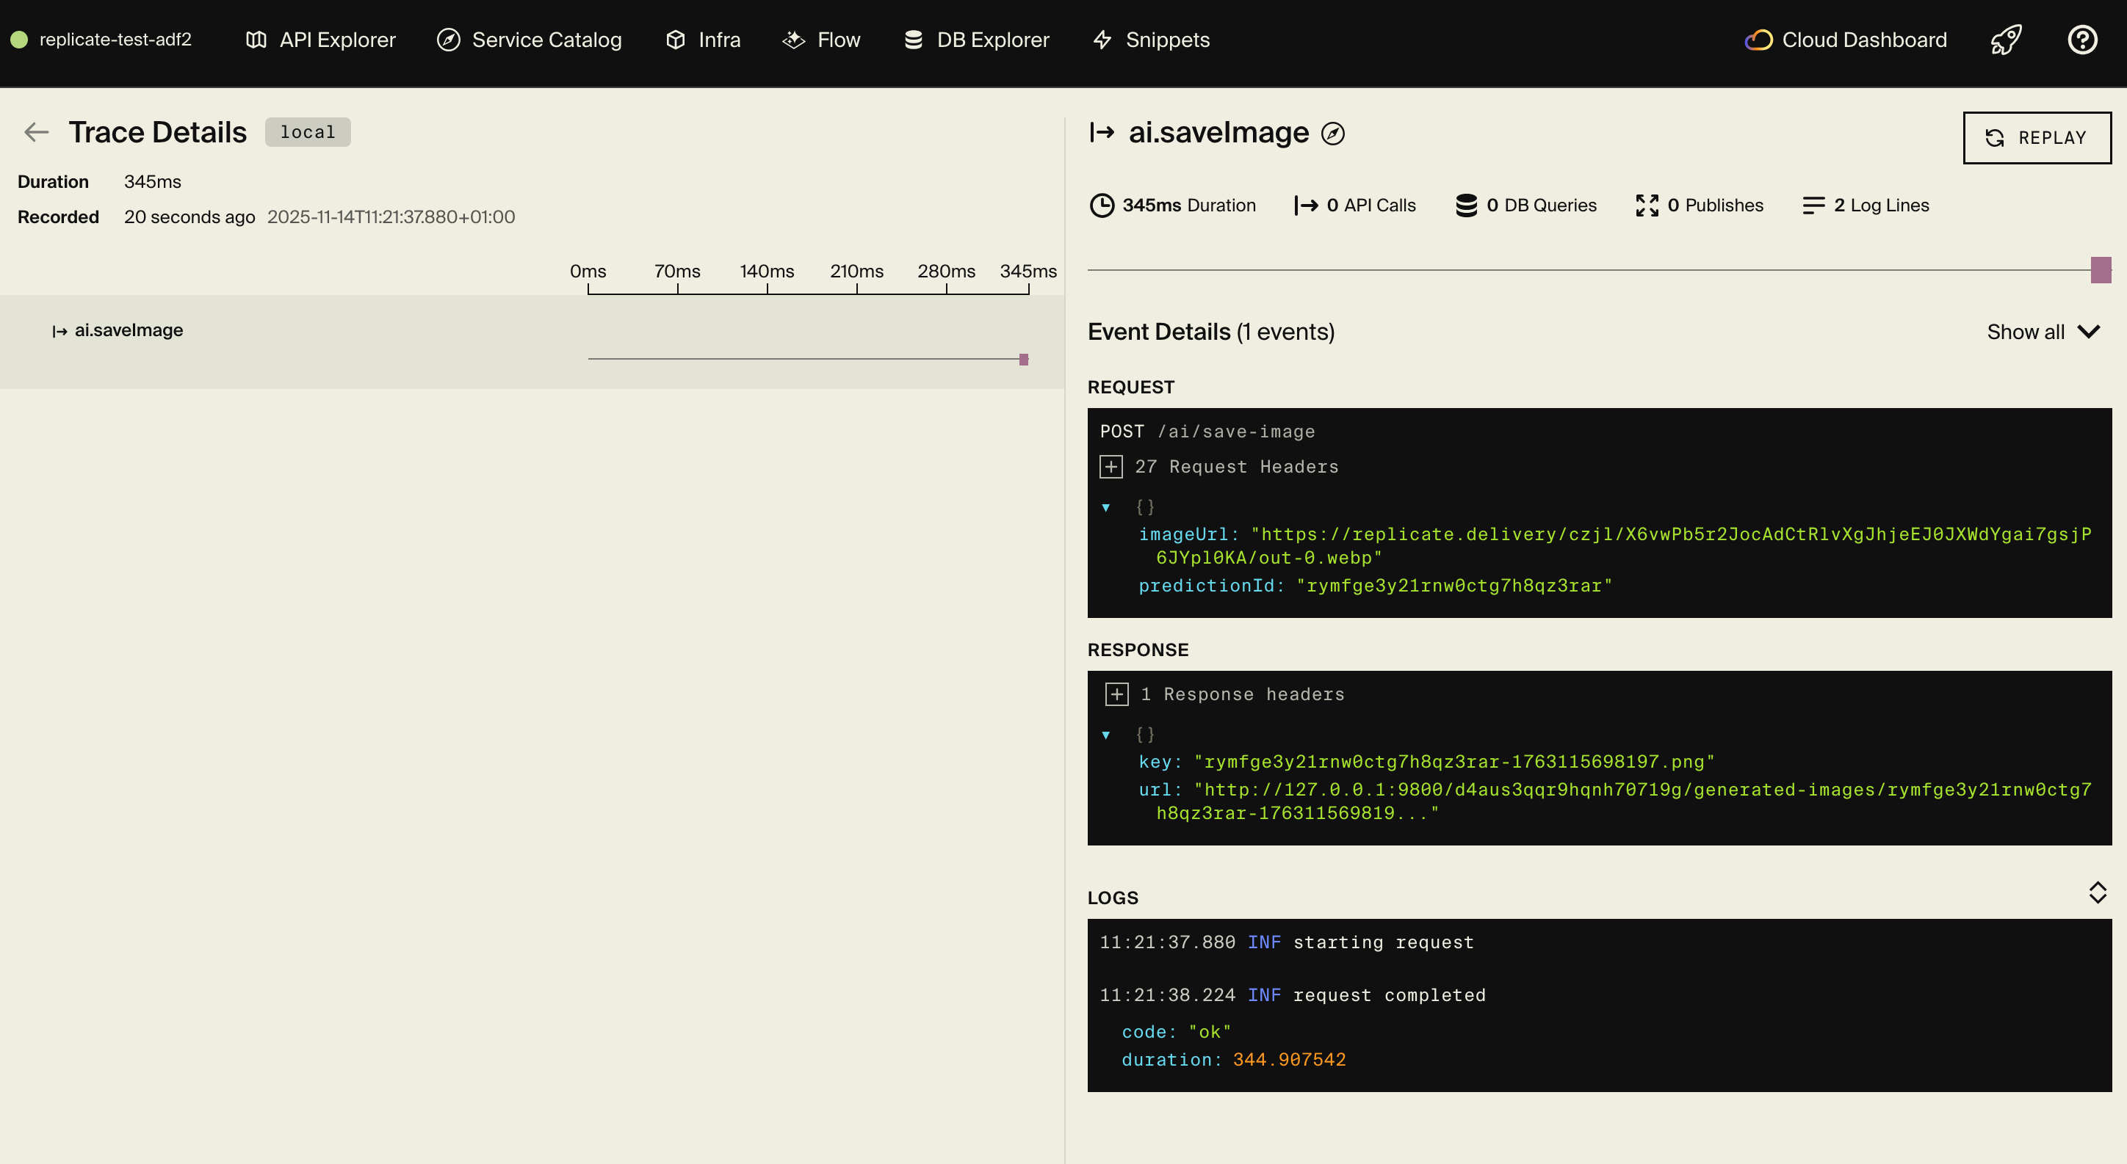Click the REPLAY button
Image resolution: width=2127 pixels, height=1164 pixels.
[x=2036, y=137]
